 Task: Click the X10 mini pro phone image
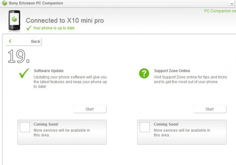coord(14,21)
